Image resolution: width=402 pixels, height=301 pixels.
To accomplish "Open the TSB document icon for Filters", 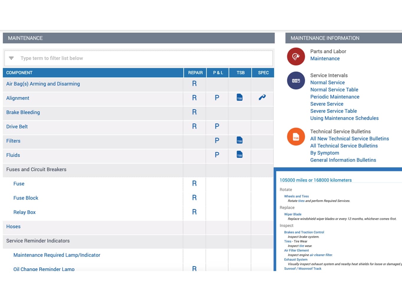I will pyautogui.click(x=240, y=140).
